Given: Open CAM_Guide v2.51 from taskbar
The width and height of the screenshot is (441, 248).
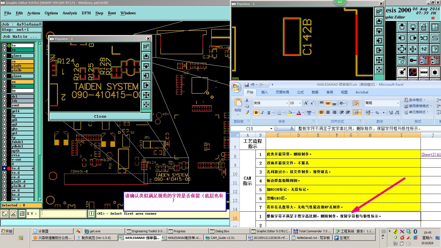Looking at the screenshot, I should click(225, 238).
